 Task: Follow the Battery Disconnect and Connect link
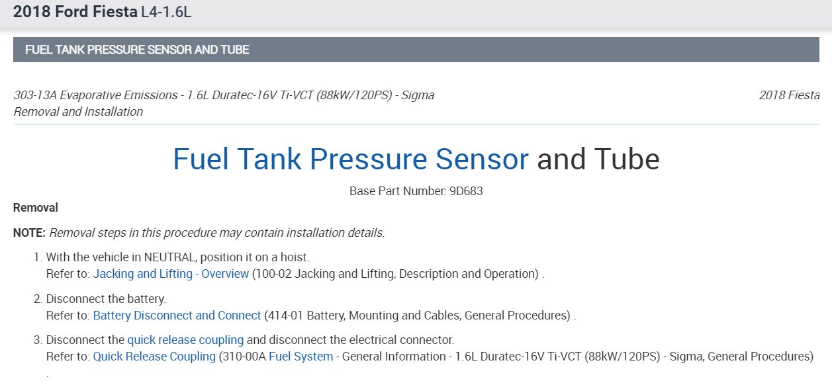click(x=177, y=316)
